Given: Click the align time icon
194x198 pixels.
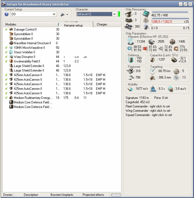Looking at the screenshot, I should (x=153, y=89).
